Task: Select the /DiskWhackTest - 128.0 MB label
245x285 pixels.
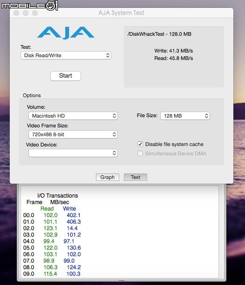Action: 159,34
